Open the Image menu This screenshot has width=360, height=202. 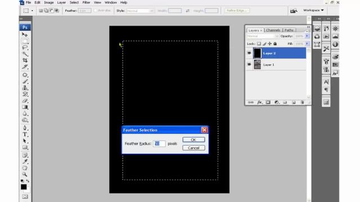pos(49,2)
